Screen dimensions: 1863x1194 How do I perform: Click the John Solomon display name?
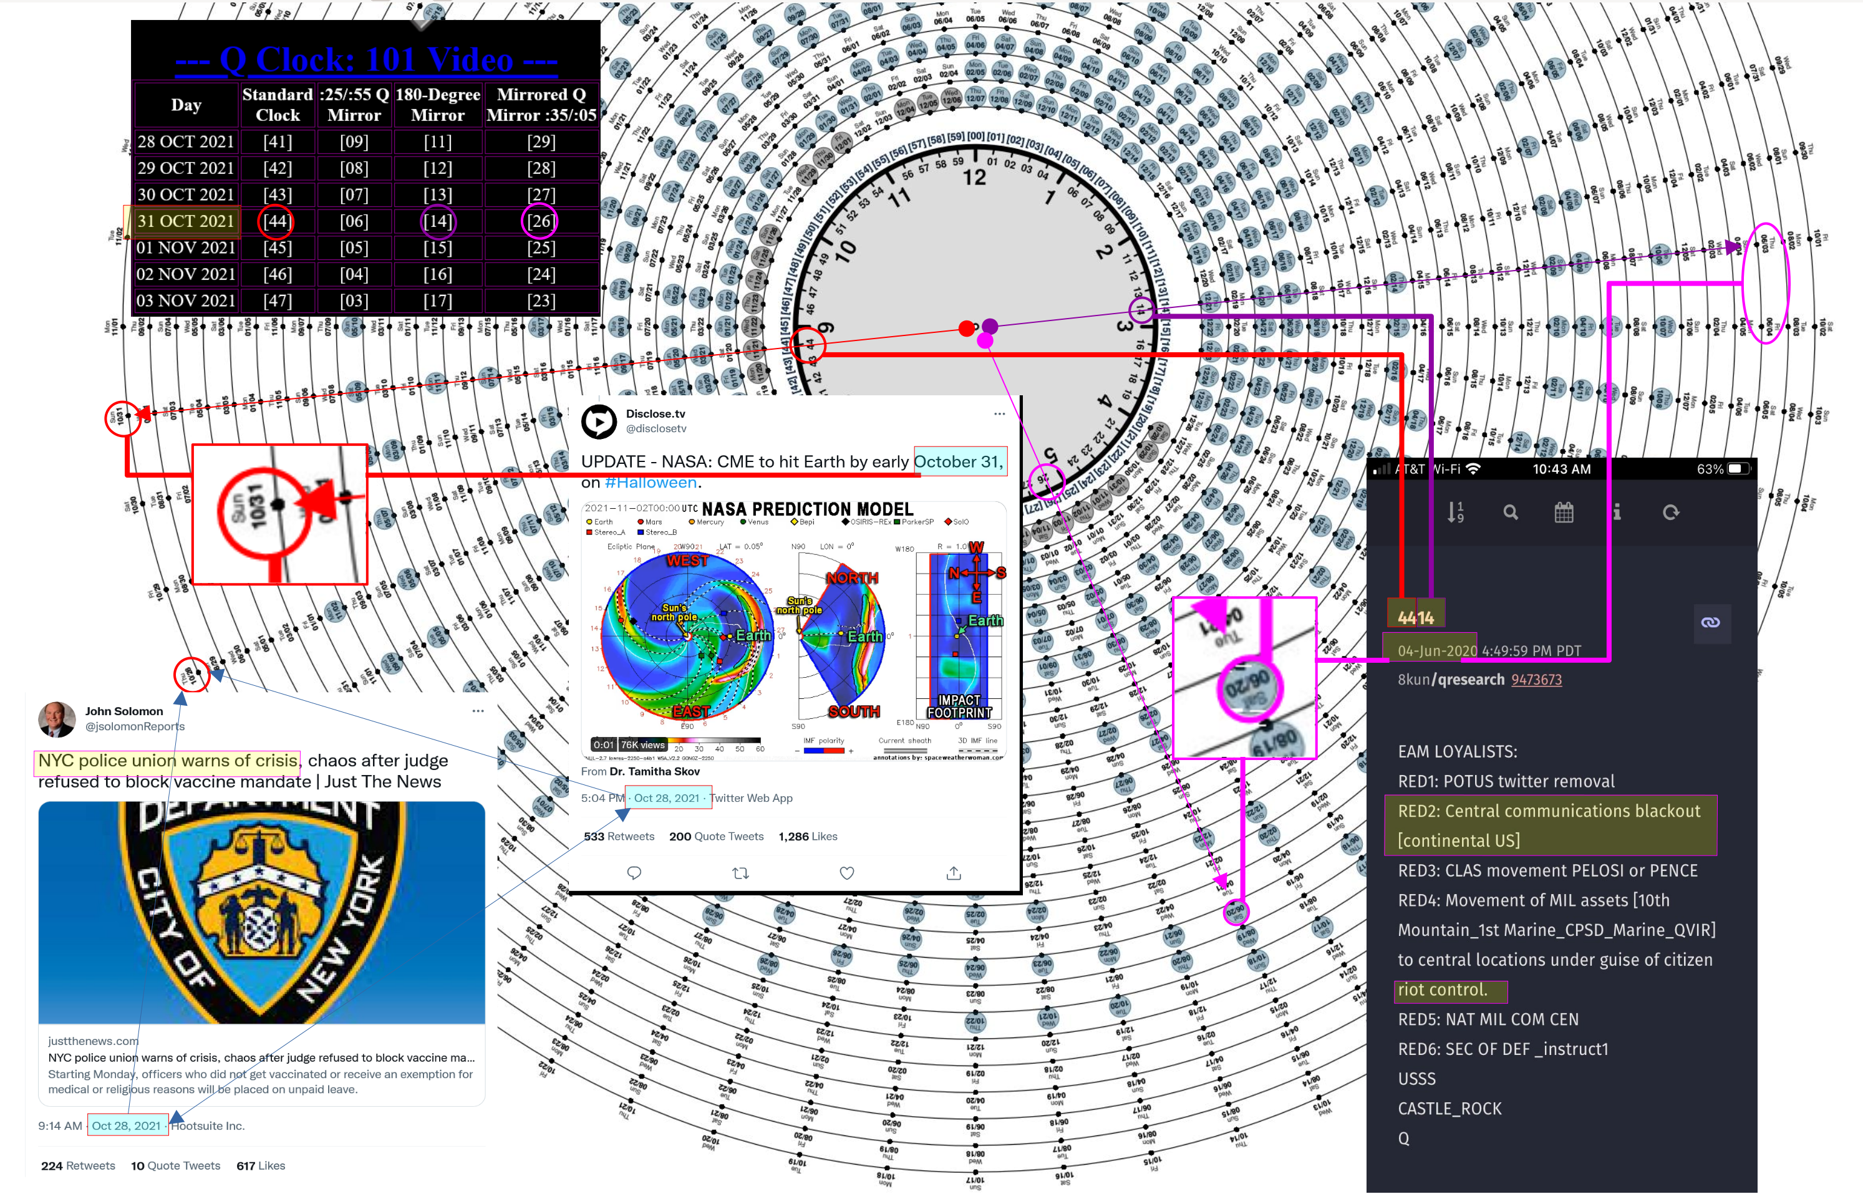point(124,712)
